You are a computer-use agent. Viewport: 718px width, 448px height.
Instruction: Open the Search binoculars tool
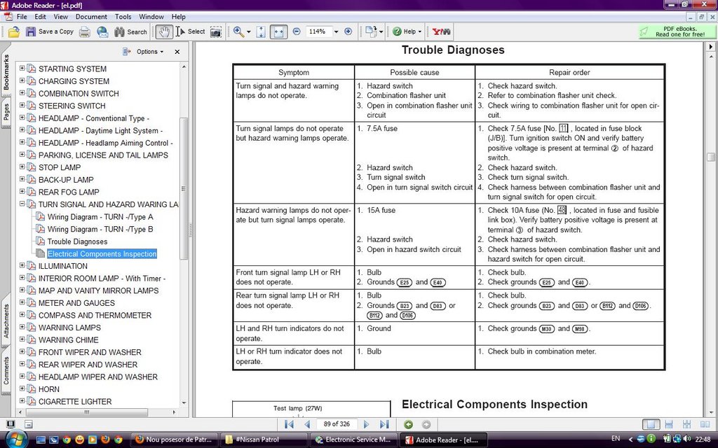pos(130,31)
